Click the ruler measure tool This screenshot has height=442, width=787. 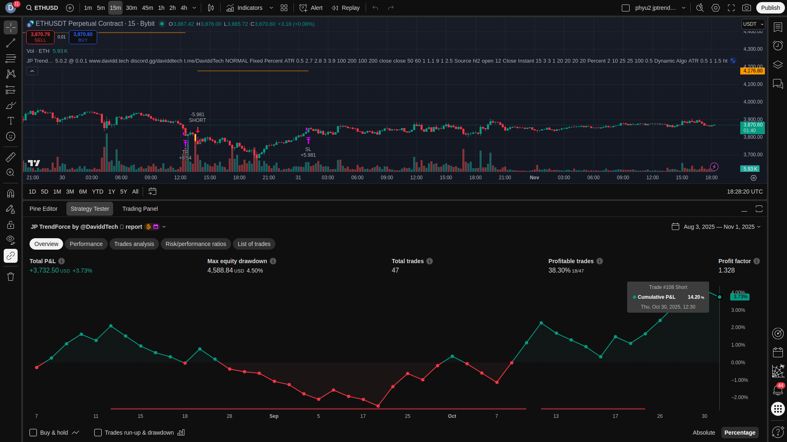click(11, 157)
